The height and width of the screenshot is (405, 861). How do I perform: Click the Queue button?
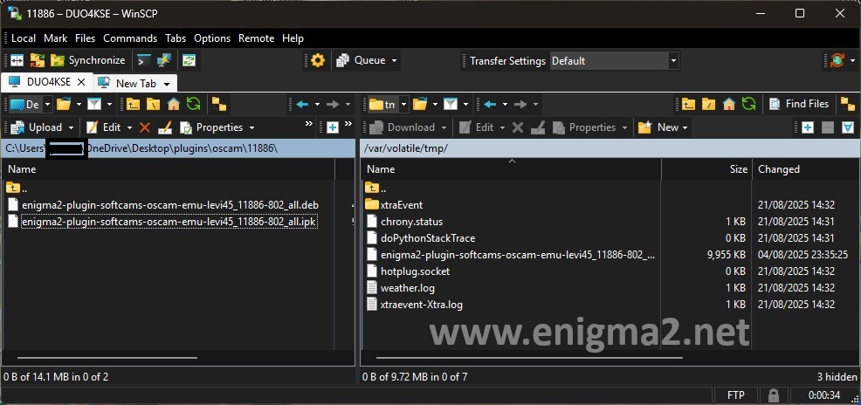pos(361,60)
